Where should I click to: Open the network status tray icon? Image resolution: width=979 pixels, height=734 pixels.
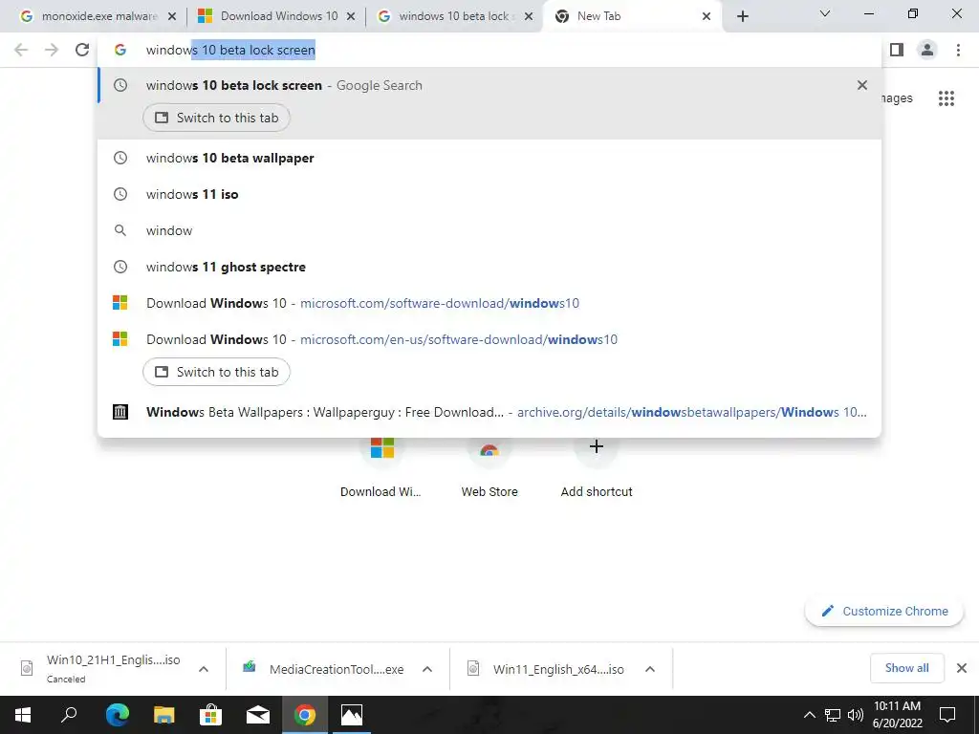(833, 715)
